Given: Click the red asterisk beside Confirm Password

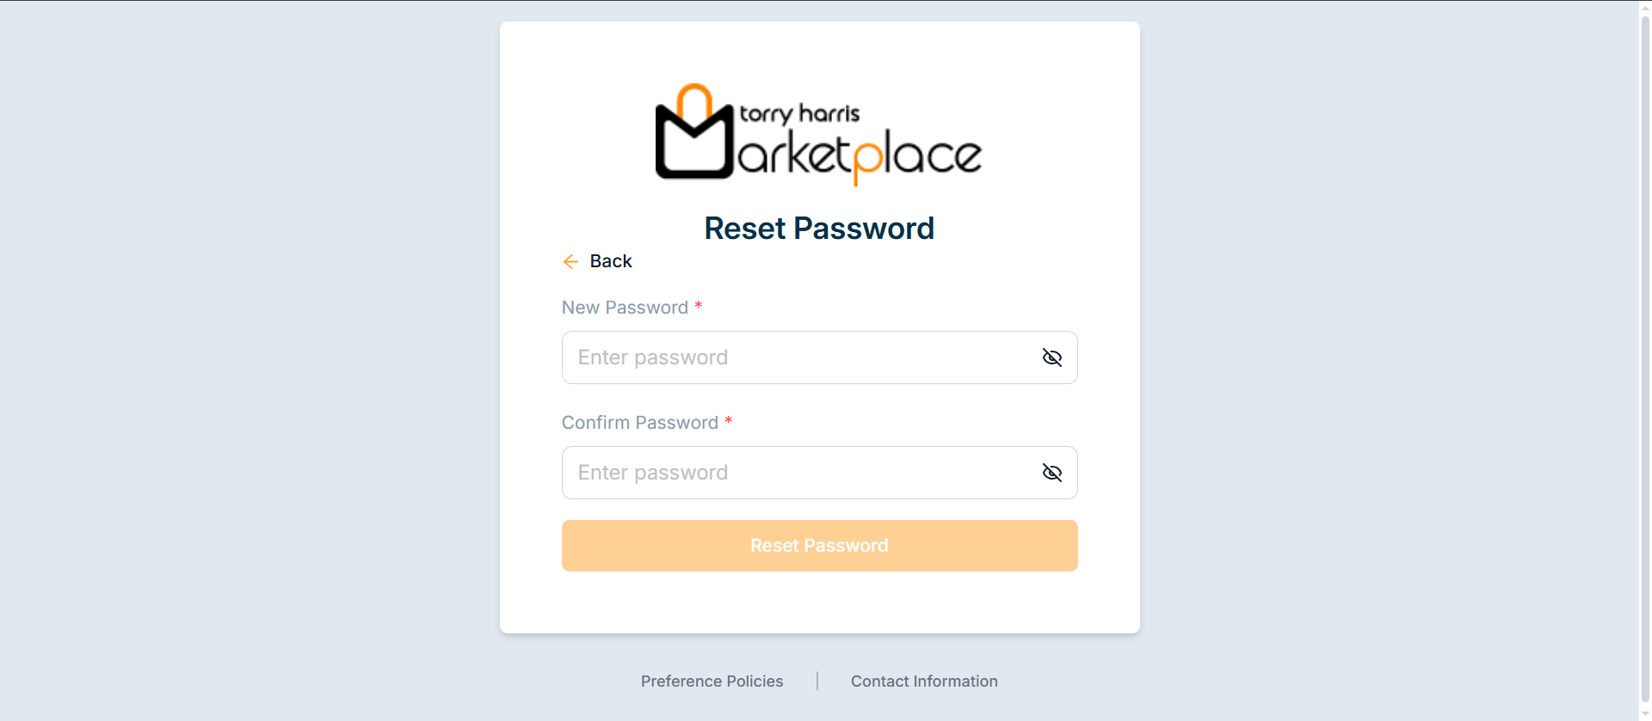Looking at the screenshot, I should coord(728,421).
